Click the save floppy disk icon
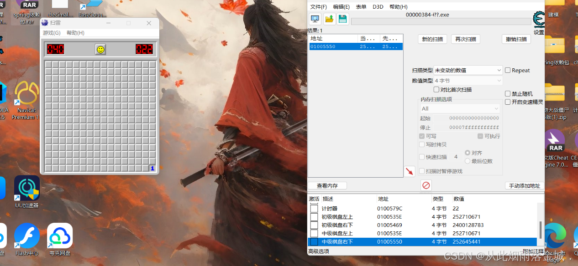 coord(343,19)
